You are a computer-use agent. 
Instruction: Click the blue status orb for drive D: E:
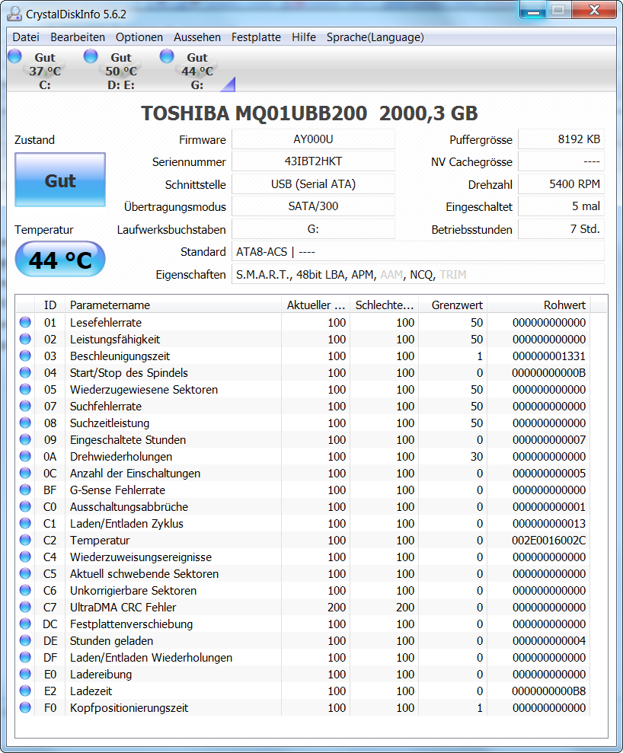tap(91, 56)
